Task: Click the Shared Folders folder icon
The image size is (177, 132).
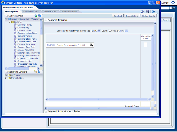Action: pos(9,78)
